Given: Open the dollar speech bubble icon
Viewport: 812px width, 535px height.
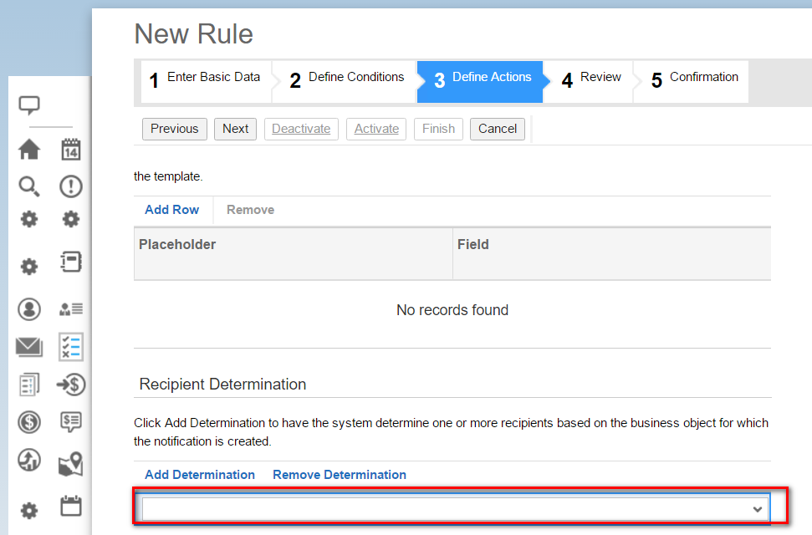Looking at the screenshot, I should pyautogui.click(x=71, y=422).
